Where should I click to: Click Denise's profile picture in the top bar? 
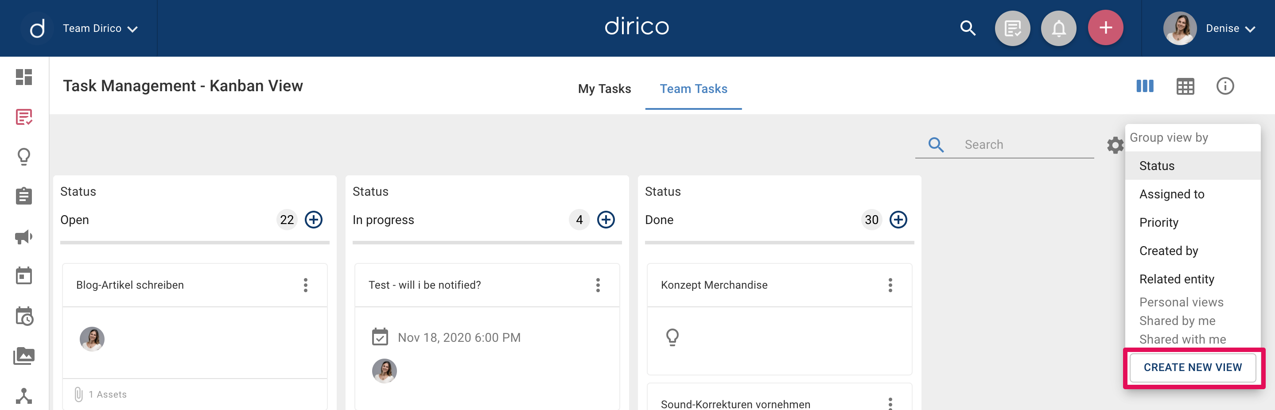pos(1179,28)
